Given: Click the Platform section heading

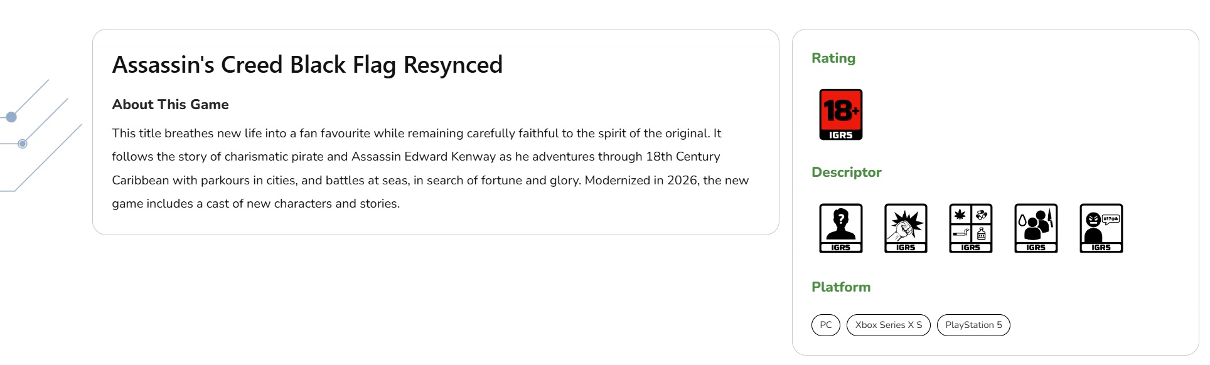Looking at the screenshot, I should point(840,287).
